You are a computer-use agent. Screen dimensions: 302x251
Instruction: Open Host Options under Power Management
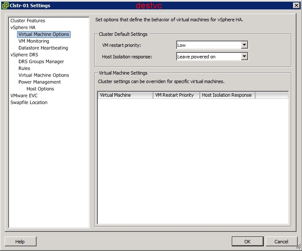40,89
